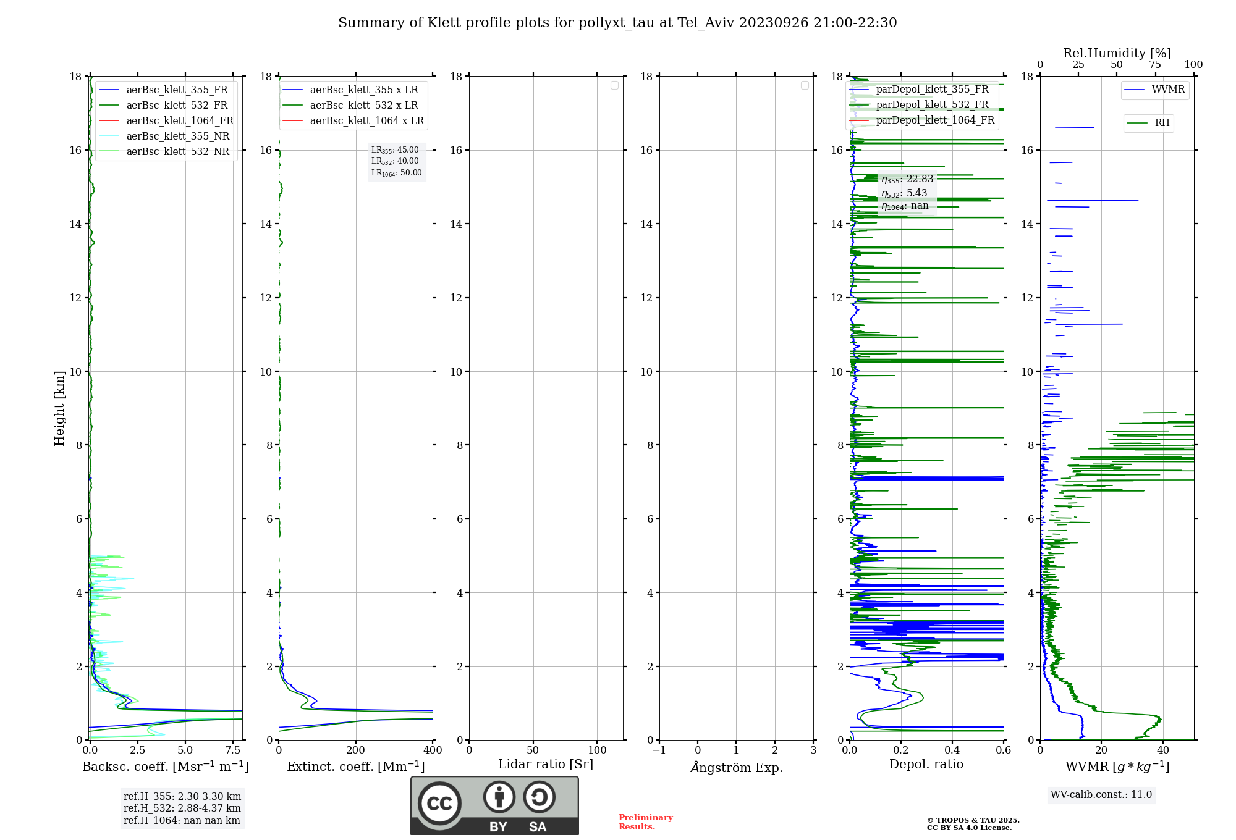
Task: Click the WV-calib.const. 11.0 label
Action: 1101,794
